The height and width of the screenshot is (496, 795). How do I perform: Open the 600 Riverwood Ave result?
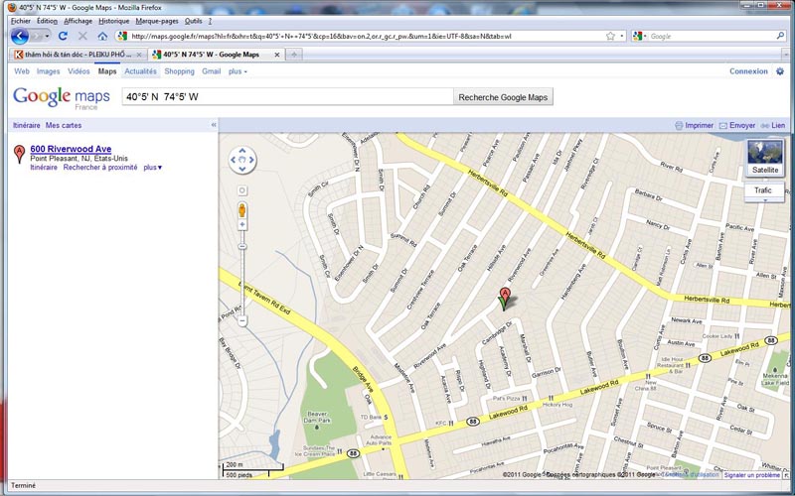coord(71,149)
